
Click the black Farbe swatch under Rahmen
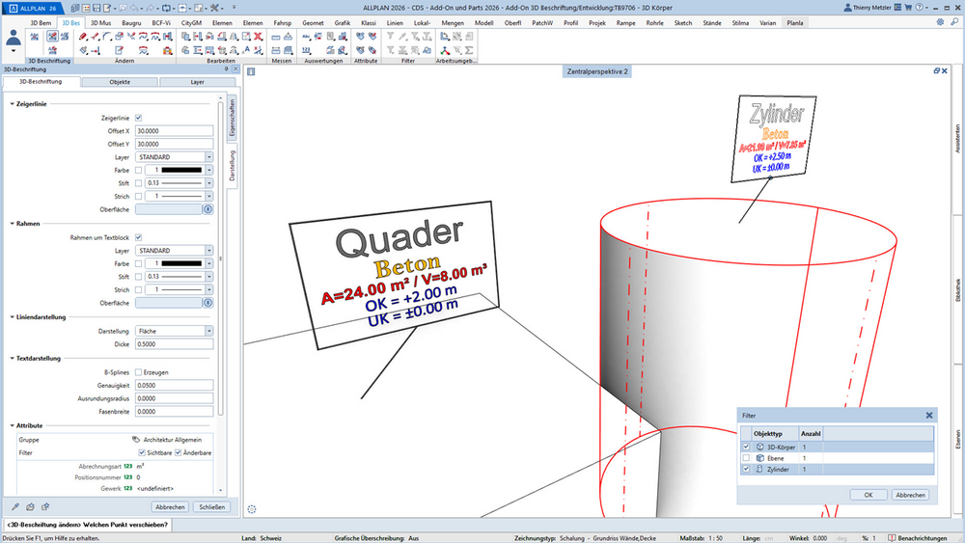tap(181, 263)
